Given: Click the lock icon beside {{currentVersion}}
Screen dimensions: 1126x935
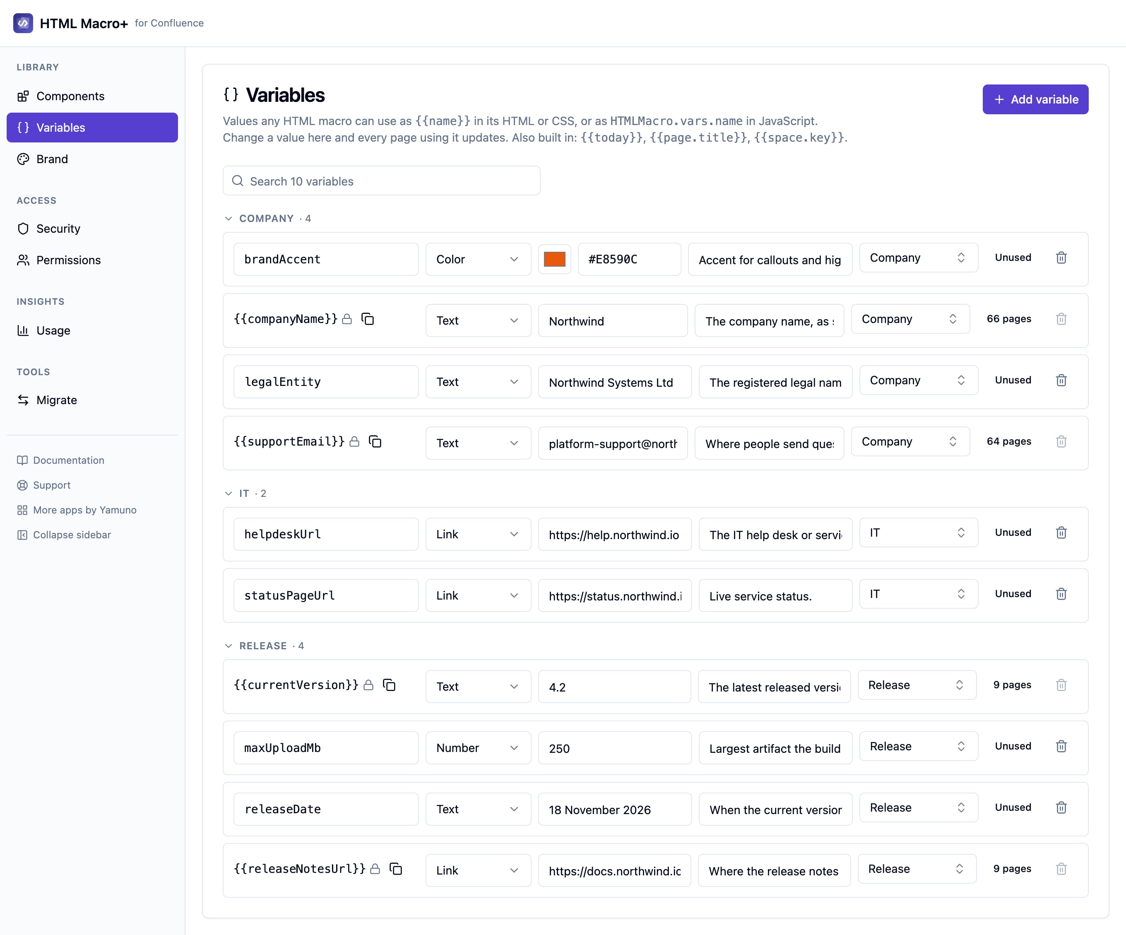Looking at the screenshot, I should [x=368, y=685].
